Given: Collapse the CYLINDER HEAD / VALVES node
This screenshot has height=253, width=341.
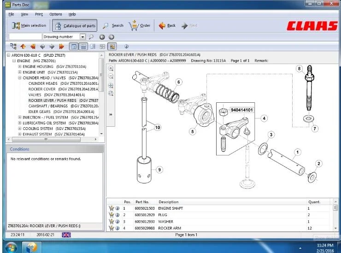Looking at the screenshot, I should pos(20,78).
